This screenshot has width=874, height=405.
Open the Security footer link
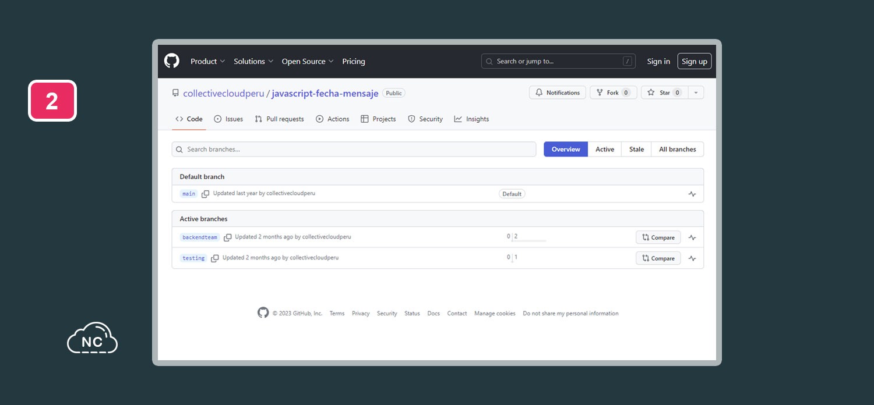[x=387, y=313]
